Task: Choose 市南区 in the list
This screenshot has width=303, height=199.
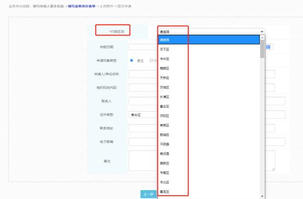Action: click(209, 173)
